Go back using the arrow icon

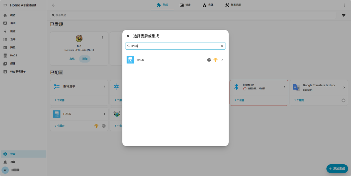click(x=54, y=5)
